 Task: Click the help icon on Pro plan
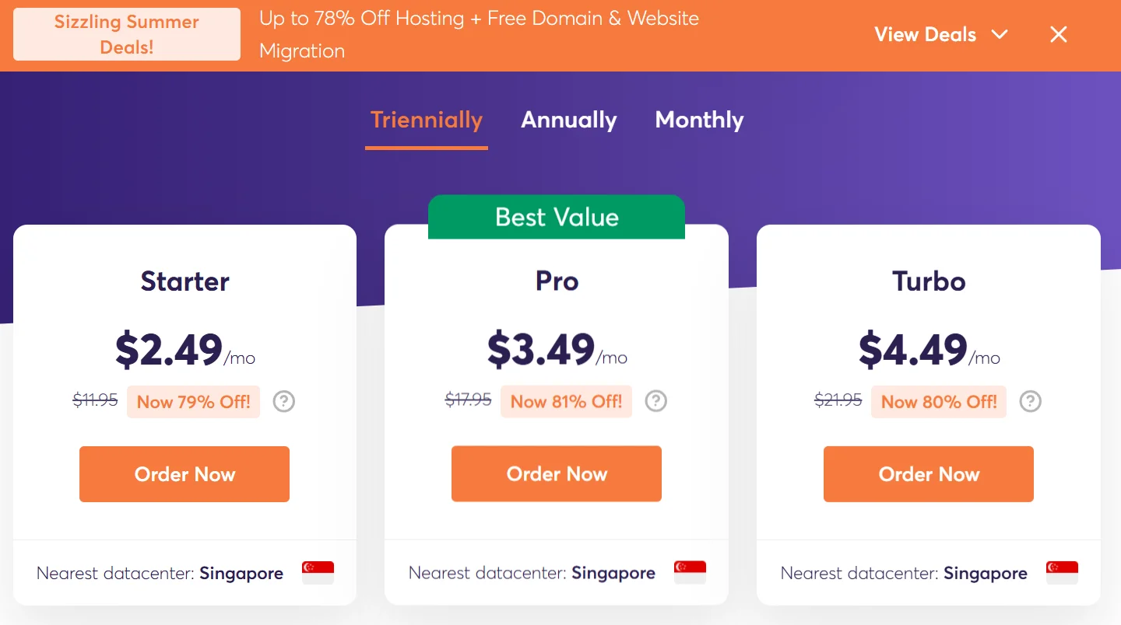(656, 401)
